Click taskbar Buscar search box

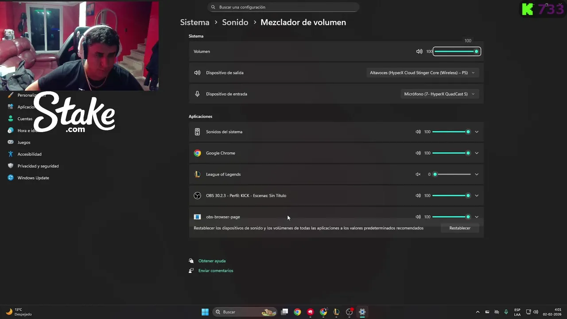[x=245, y=312]
